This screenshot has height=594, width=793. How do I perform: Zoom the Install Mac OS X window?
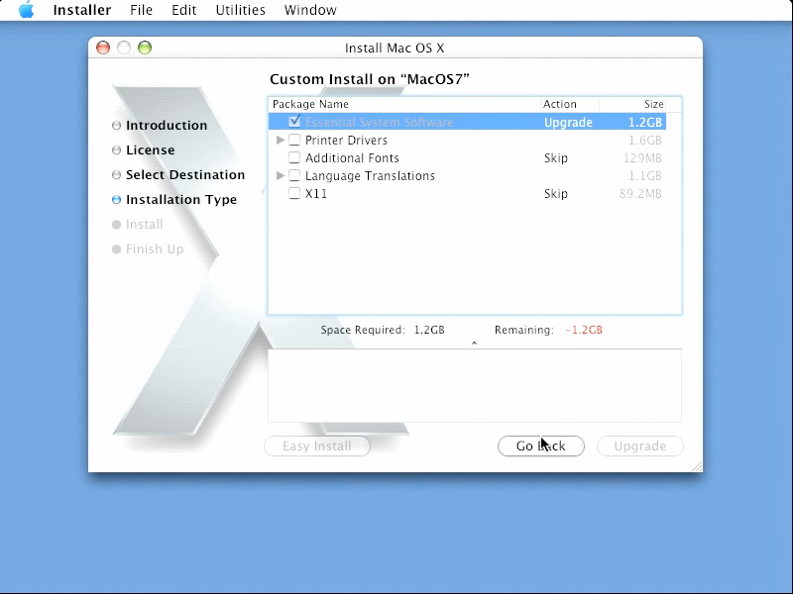coord(145,48)
